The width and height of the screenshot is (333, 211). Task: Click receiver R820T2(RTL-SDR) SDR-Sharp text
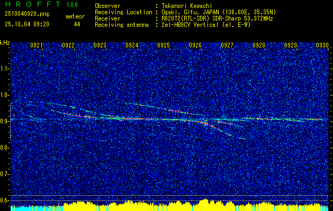pos(217,18)
